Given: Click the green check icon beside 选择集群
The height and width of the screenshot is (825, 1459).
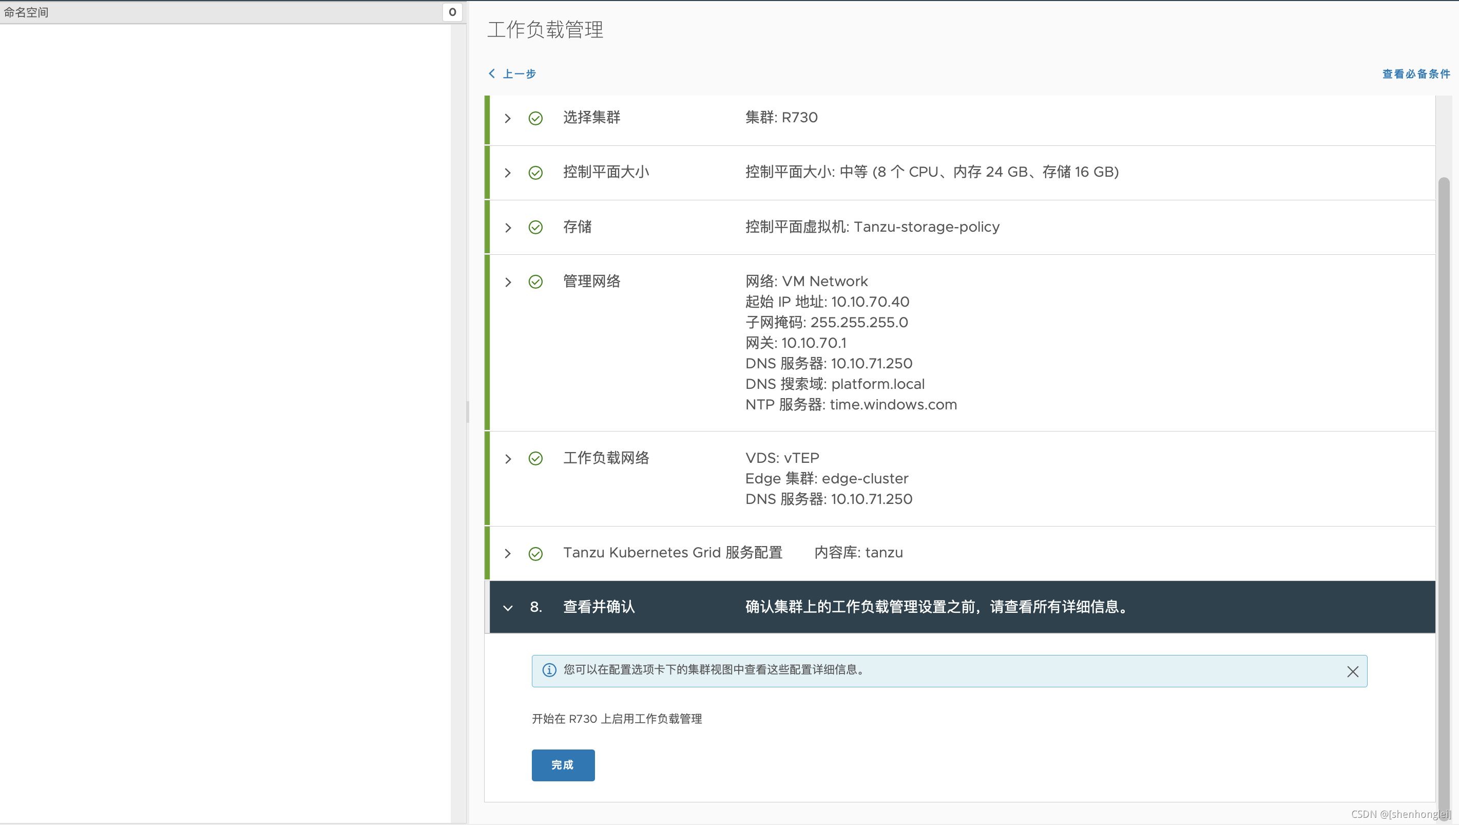Looking at the screenshot, I should click(536, 119).
